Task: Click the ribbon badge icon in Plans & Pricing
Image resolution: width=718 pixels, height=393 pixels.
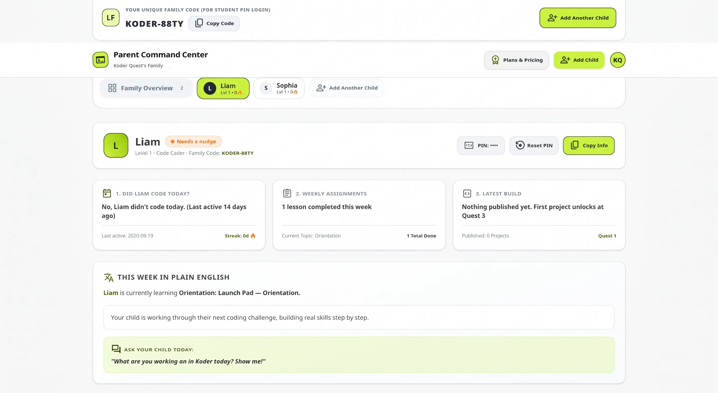Action: 495,60
